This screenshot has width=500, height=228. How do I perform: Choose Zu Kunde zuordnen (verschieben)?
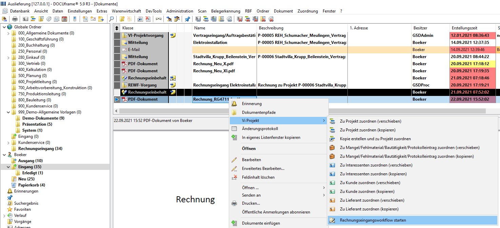(x=413, y=183)
